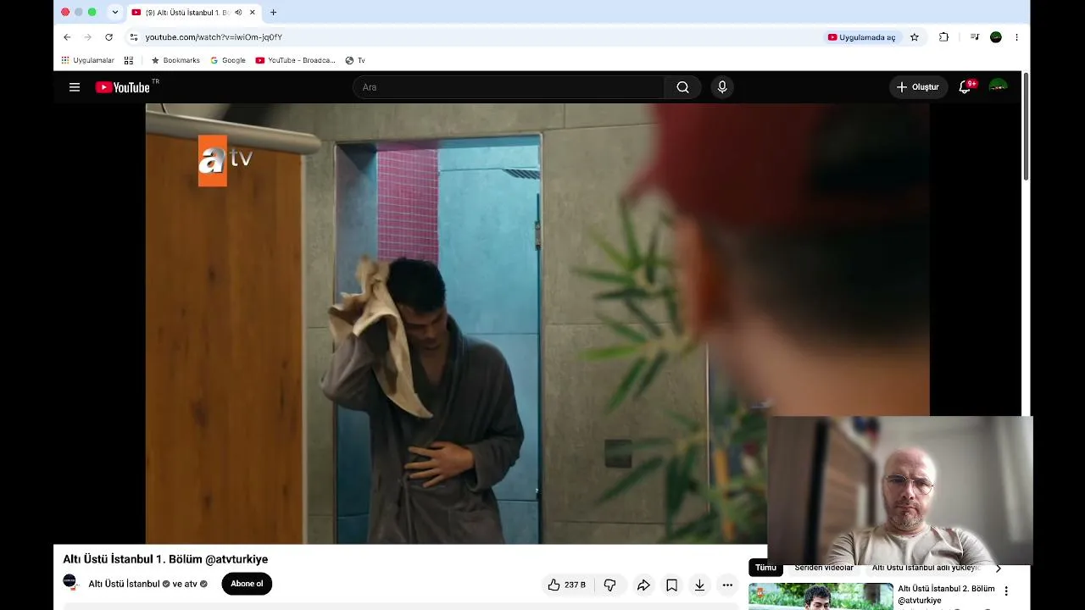Share the video using the arrow icon
The image size is (1085, 610).
643,585
